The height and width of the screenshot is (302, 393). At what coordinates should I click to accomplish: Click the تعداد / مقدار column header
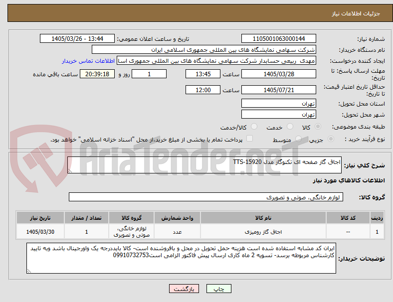(86, 218)
